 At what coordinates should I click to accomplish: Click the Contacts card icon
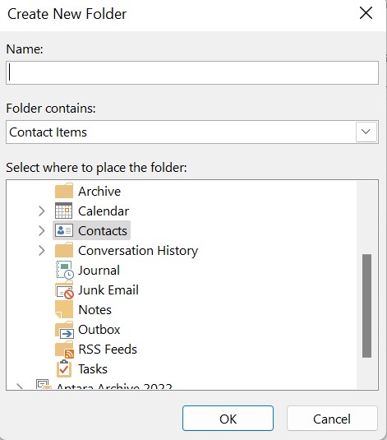(64, 230)
